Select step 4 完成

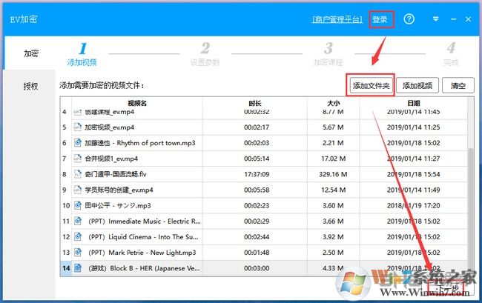451,54
